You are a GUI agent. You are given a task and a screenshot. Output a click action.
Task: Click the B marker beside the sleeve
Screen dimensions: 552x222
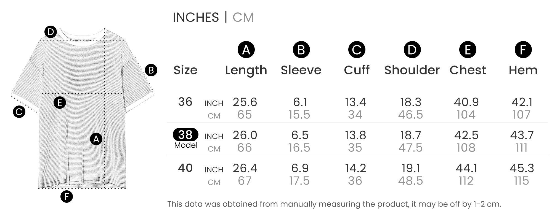[x=151, y=70]
